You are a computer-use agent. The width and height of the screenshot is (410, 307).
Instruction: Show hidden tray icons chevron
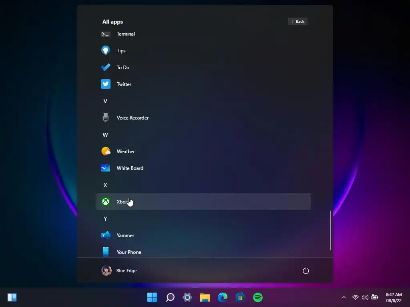pos(344,297)
